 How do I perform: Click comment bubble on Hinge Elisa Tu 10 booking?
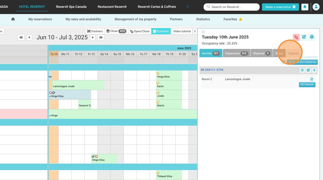pos(54,93)
